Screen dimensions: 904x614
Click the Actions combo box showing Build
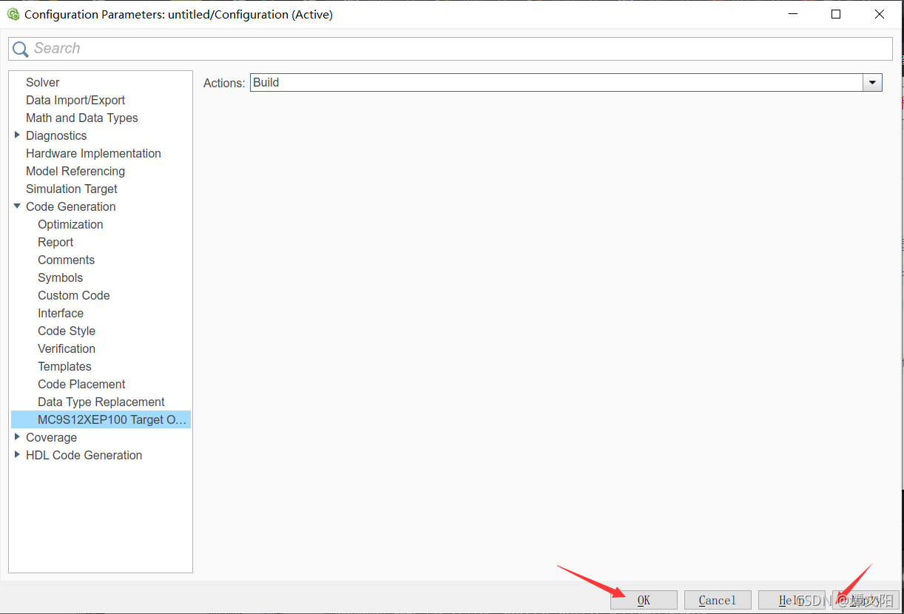click(x=566, y=83)
